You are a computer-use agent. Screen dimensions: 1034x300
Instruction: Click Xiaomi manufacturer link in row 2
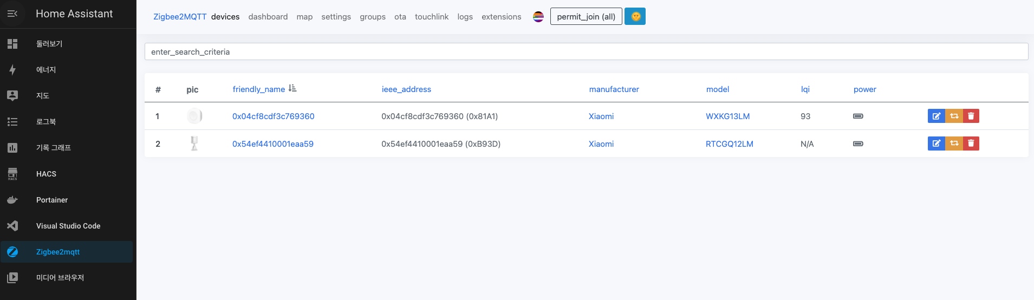(x=601, y=144)
